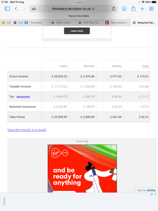Switch to the Facebook tab
This screenshot has width=158, height=211.
[x=36, y=23]
